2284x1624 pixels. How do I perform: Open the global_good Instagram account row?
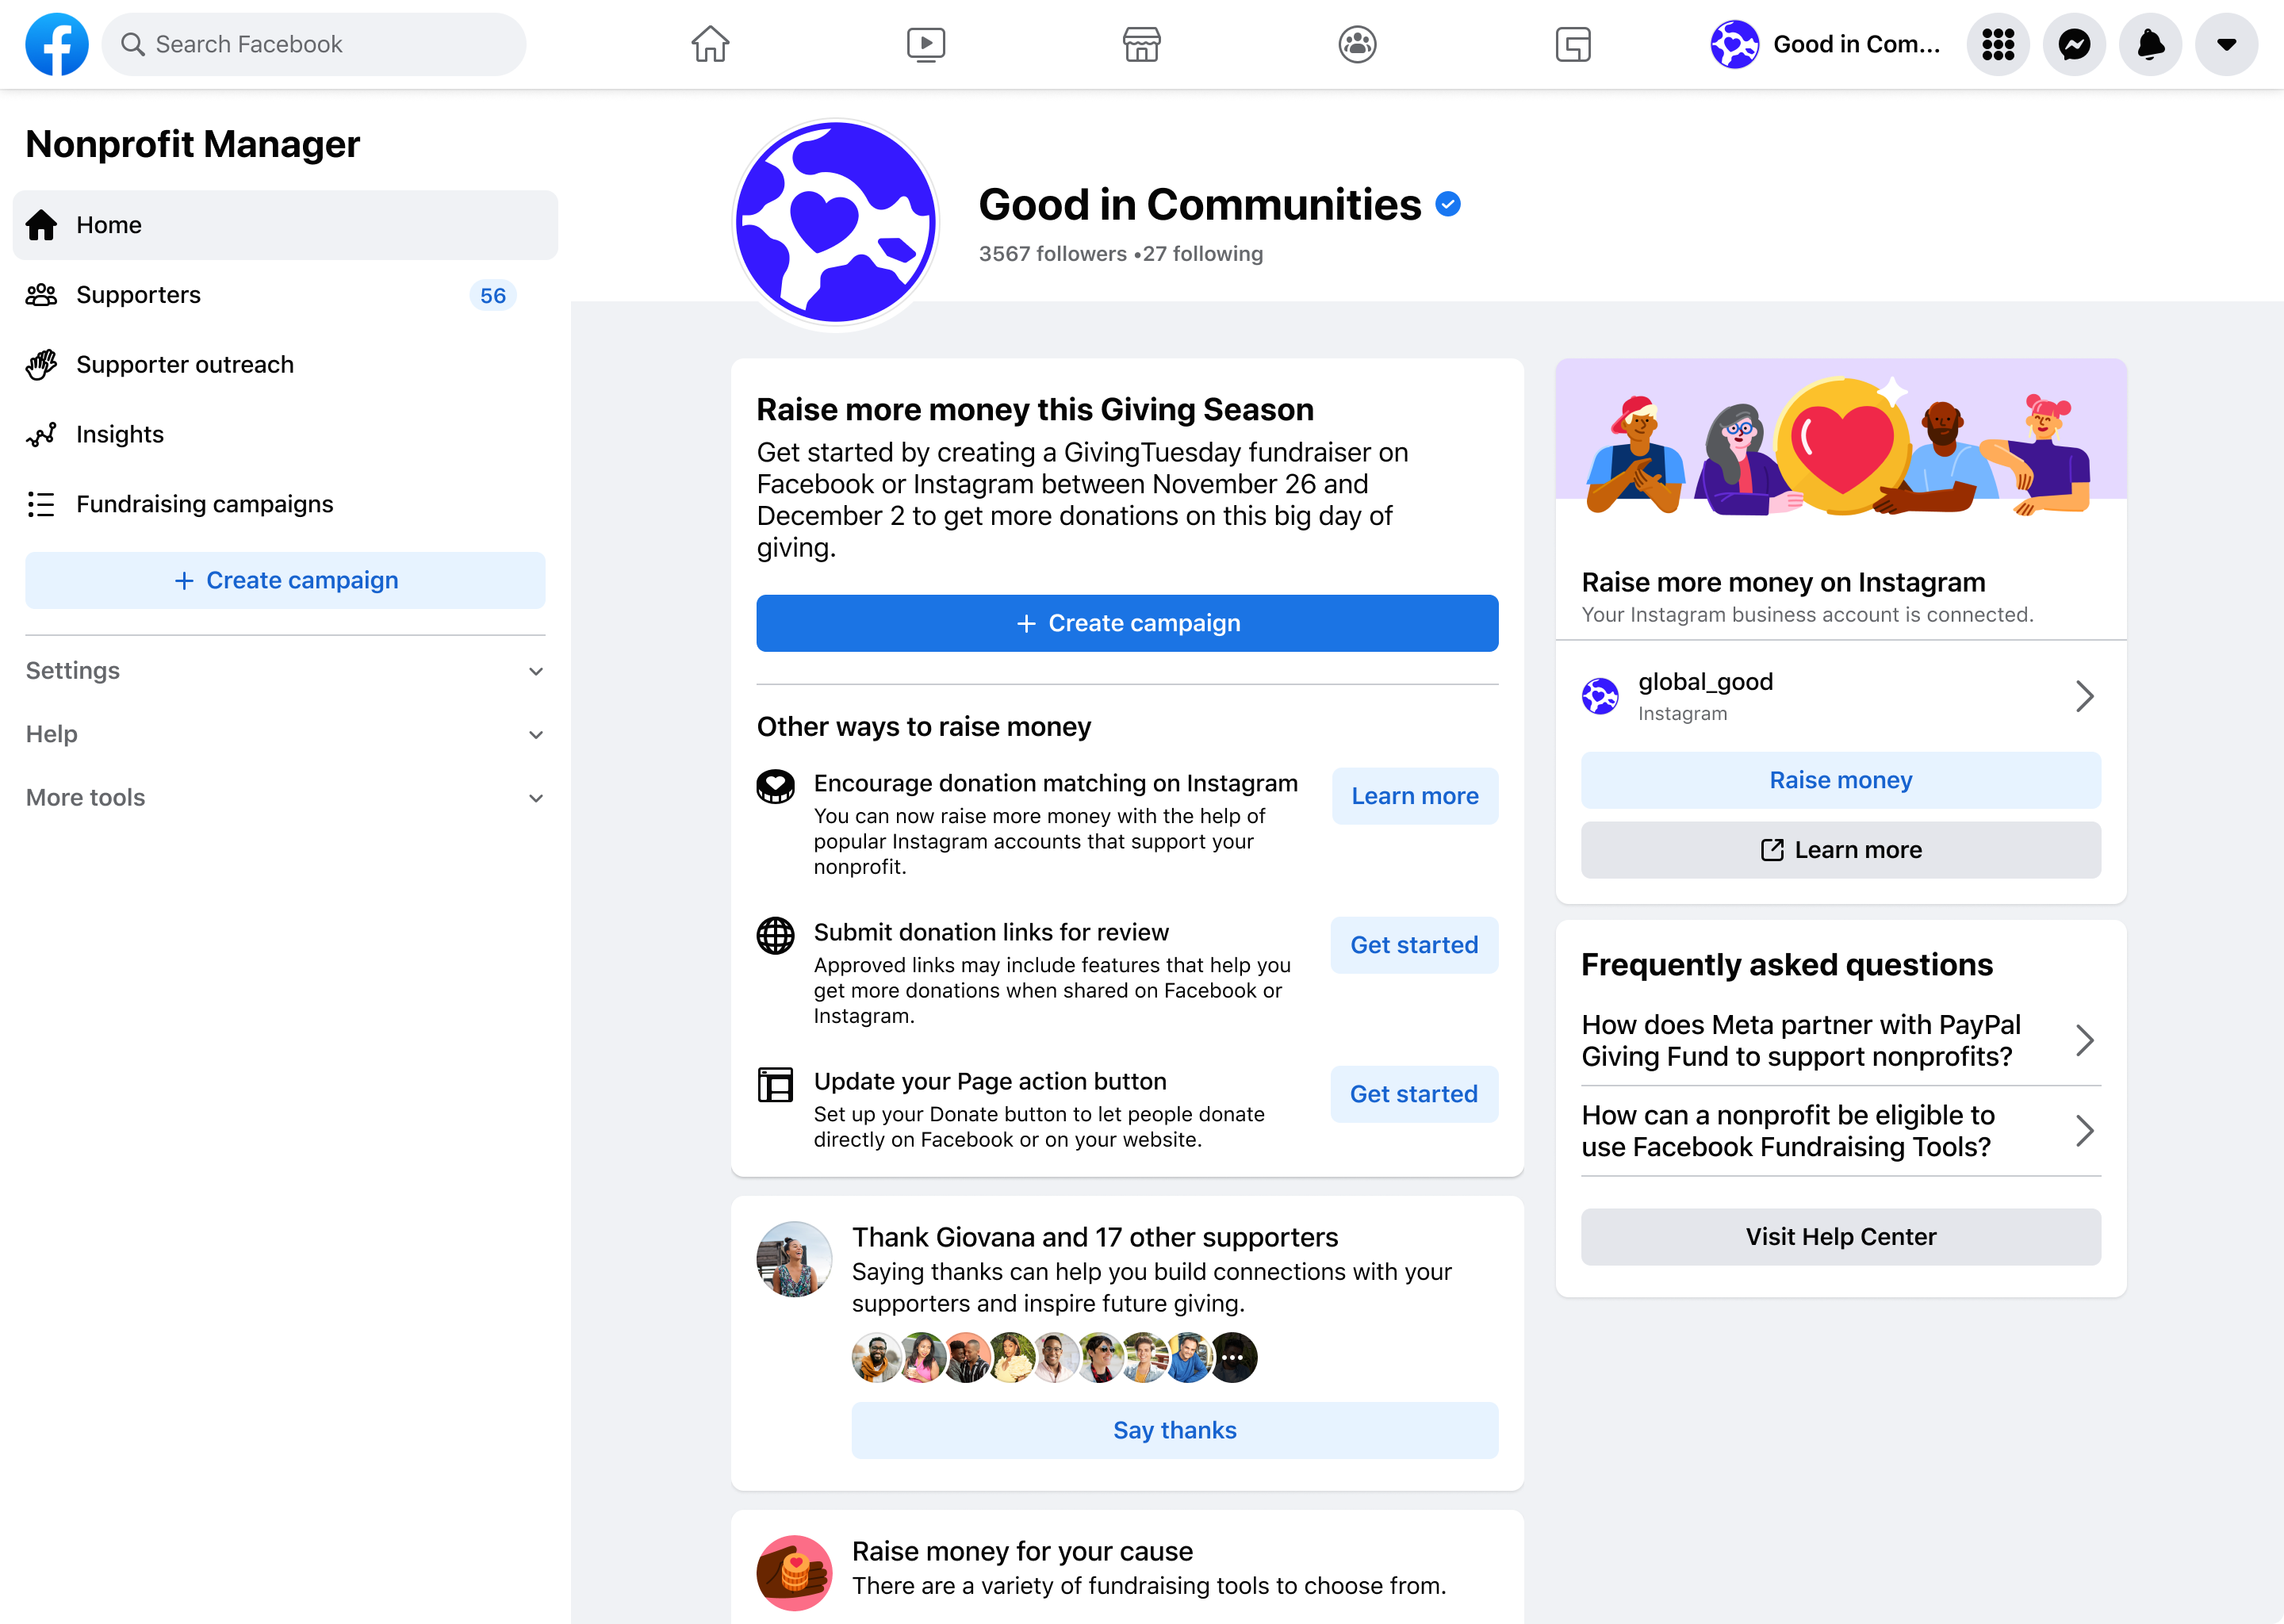1841,696
